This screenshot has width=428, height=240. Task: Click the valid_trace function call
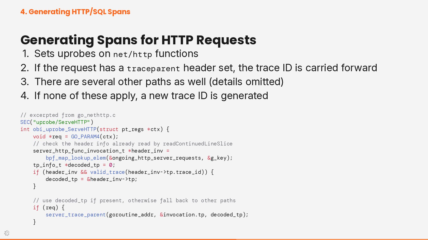(x=107, y=172)
